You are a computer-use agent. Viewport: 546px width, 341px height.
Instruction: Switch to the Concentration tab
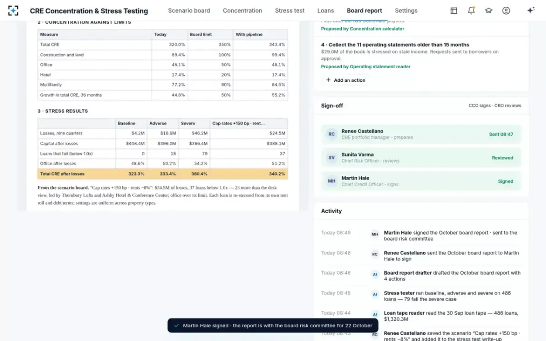click(243, 10)
